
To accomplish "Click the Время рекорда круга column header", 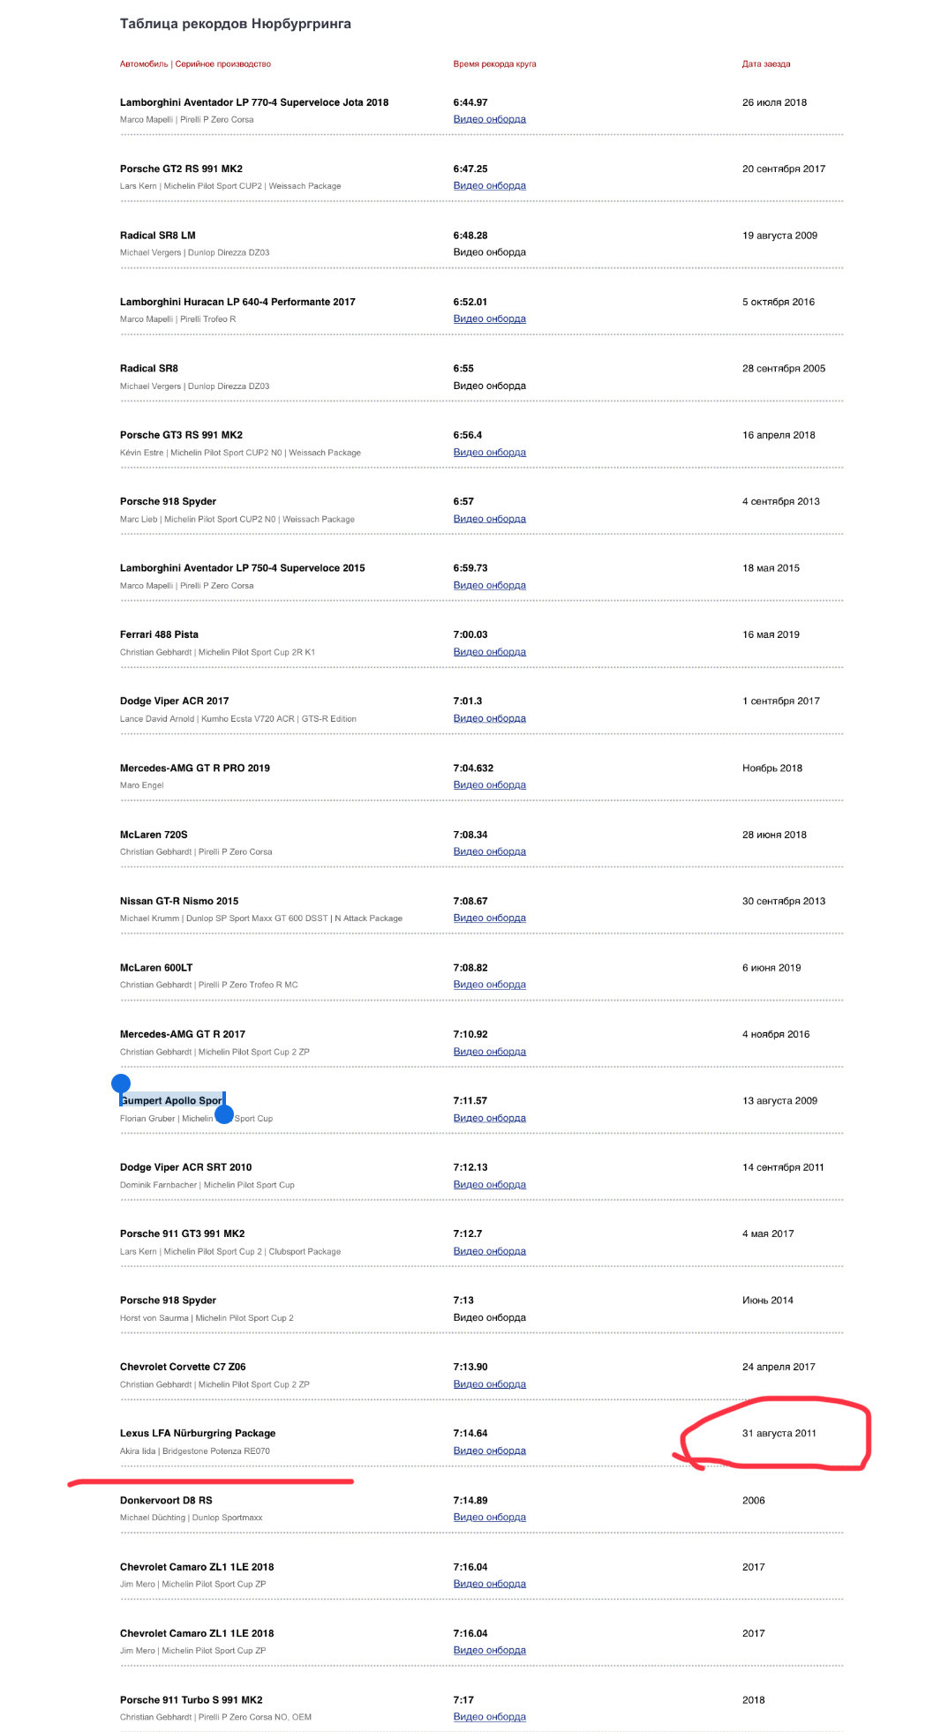I will [x=494, y=64].
